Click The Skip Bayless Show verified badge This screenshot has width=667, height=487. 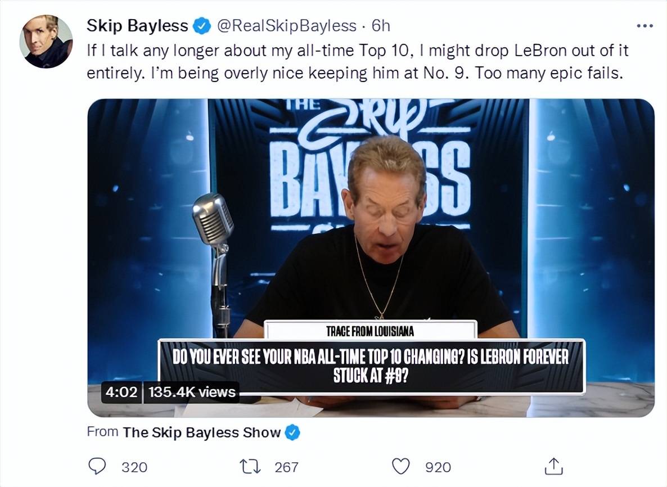click(x=292, y=432)
